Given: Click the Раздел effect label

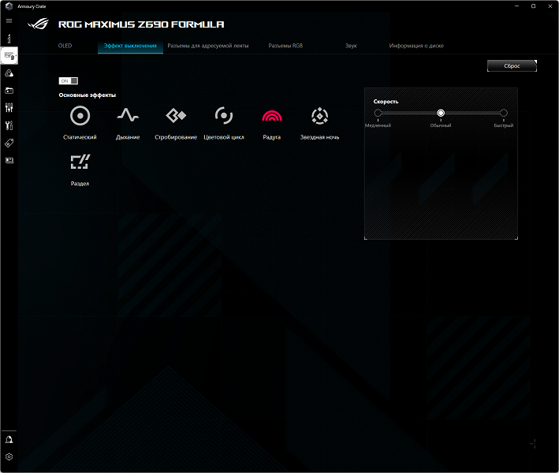Looking at the screenshot, I should [x=80, y=184].
